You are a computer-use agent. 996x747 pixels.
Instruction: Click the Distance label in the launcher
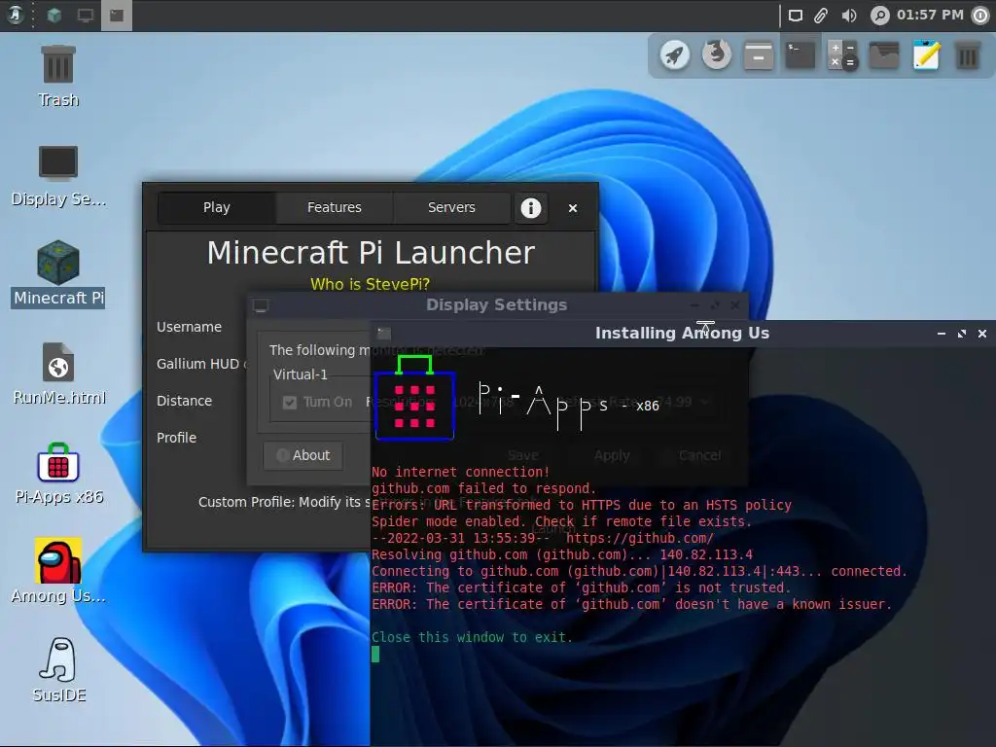click(x=184, y=401)
